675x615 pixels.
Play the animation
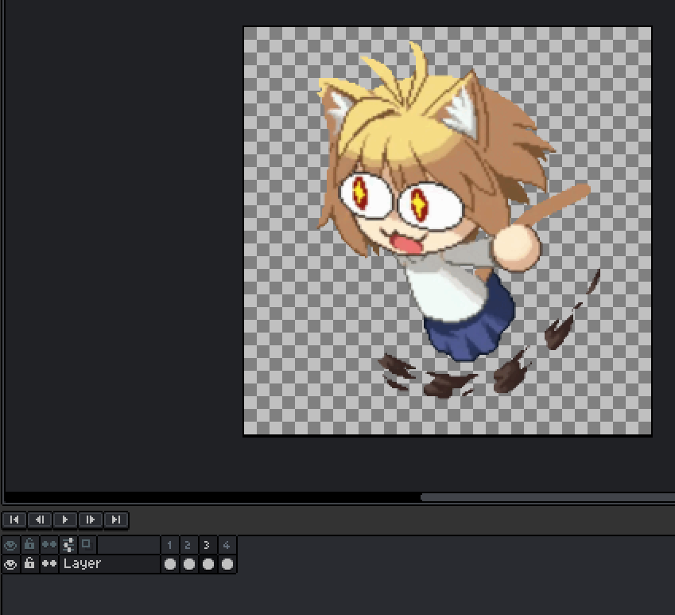[65, 520]
